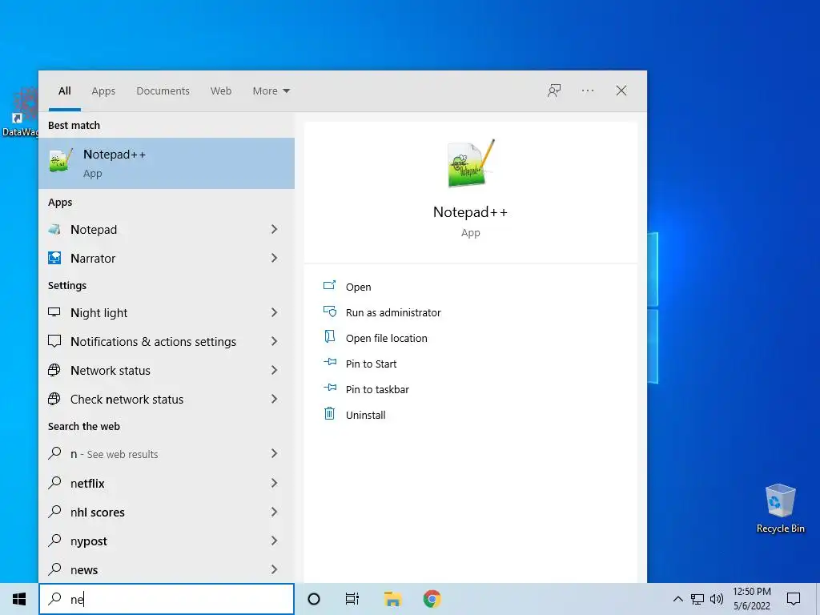
Task: Select the DataWa desktop shortcut
Action: coord(19,112)
